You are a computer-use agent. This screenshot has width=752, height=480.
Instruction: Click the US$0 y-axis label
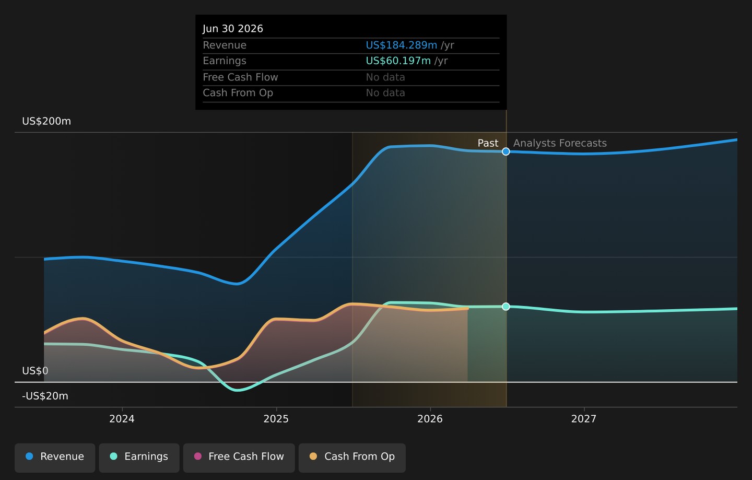pos(35,371)
